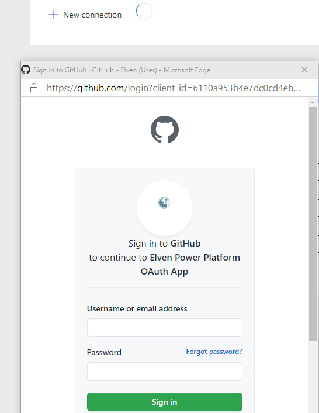Image resolution: width=319 pixels, height=413 pixels.
Task: Click the padlock site-info icon
Action: [34, 88]
